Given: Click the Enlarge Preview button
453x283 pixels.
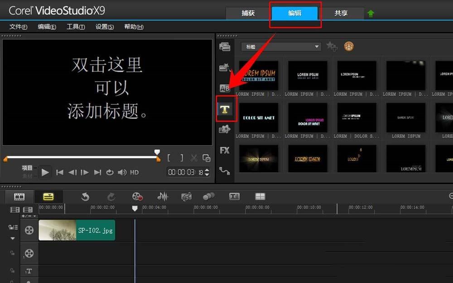Looking at the screenshot, I should [x=207, y=158].
